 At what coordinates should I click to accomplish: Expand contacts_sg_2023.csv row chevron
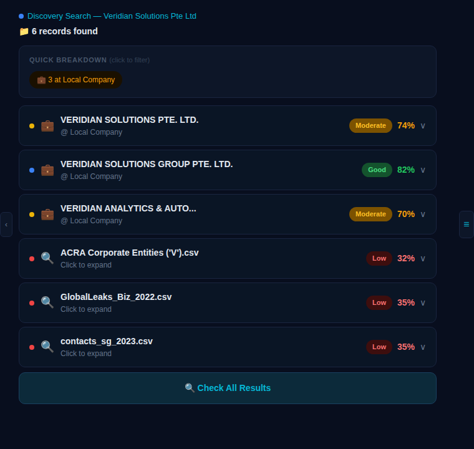coord(423,347)
